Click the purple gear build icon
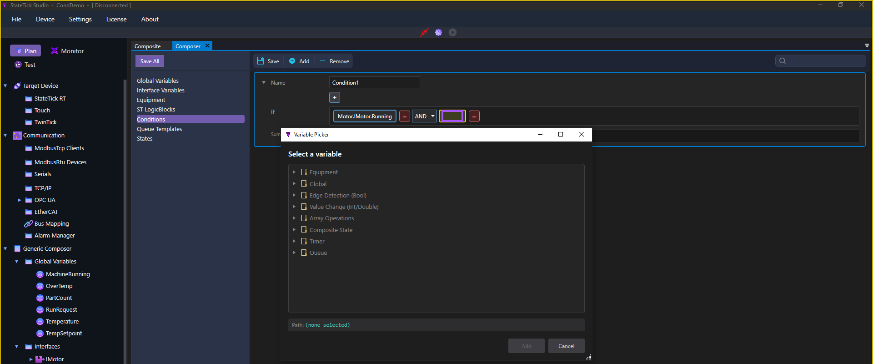The width and height of the screenshot is (873, 364). click(x=438, y=32)
